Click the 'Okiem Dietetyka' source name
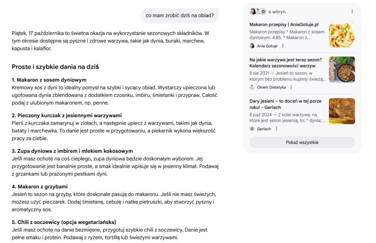 [x=272, y=87]
